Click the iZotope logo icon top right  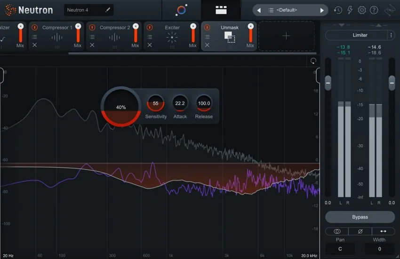390,10
